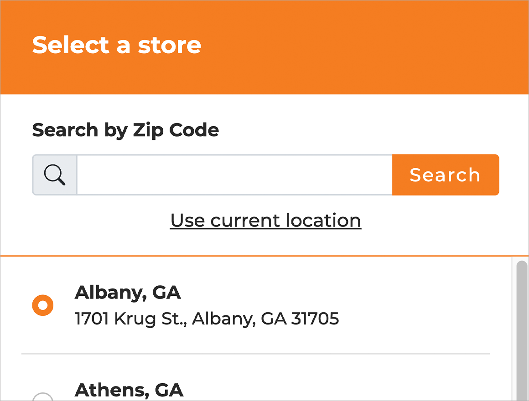This screenshot has width=529, height=401.
Task: Click the magnifier icon inside the search bar
Action: coord(54,175)
